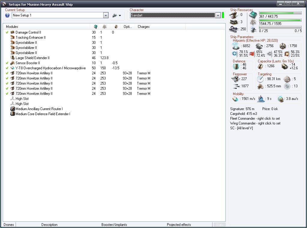Viewport: 307px width, 228px height.
Task: Set Fleet Commander via its text line
Action: tap(255, 118)
